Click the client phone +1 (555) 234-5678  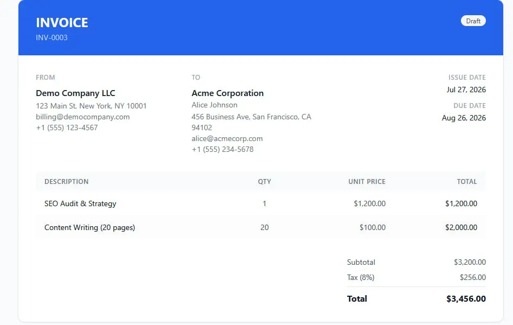click(222, 149)
